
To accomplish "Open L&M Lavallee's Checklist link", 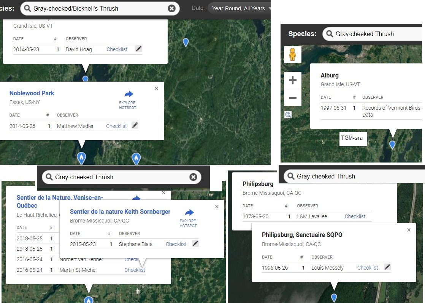I will 355,216.
